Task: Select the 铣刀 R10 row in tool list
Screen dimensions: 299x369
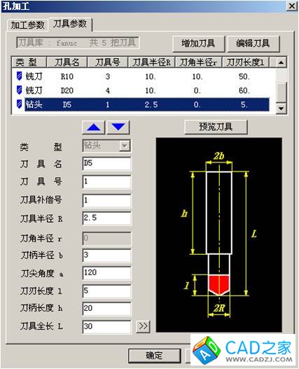Action: click(x=144, y=76)
